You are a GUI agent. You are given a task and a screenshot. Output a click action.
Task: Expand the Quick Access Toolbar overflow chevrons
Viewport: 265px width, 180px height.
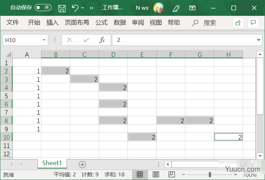[x=91, y=8]
